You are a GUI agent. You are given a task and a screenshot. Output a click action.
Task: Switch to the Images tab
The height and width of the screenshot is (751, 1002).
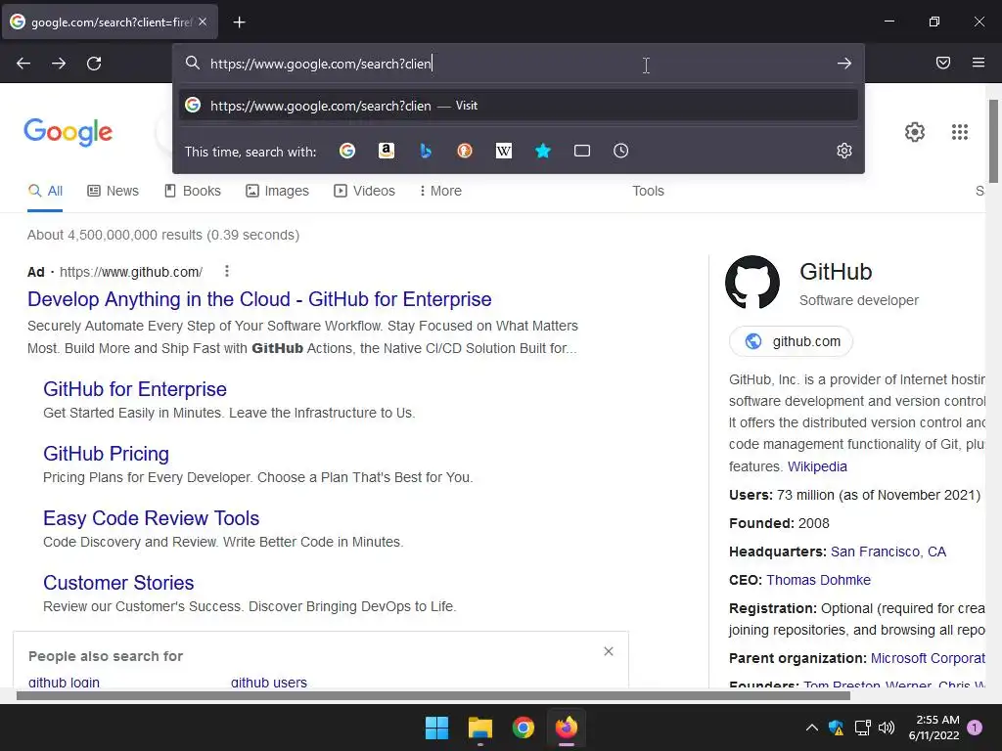[x=277, y=191]
